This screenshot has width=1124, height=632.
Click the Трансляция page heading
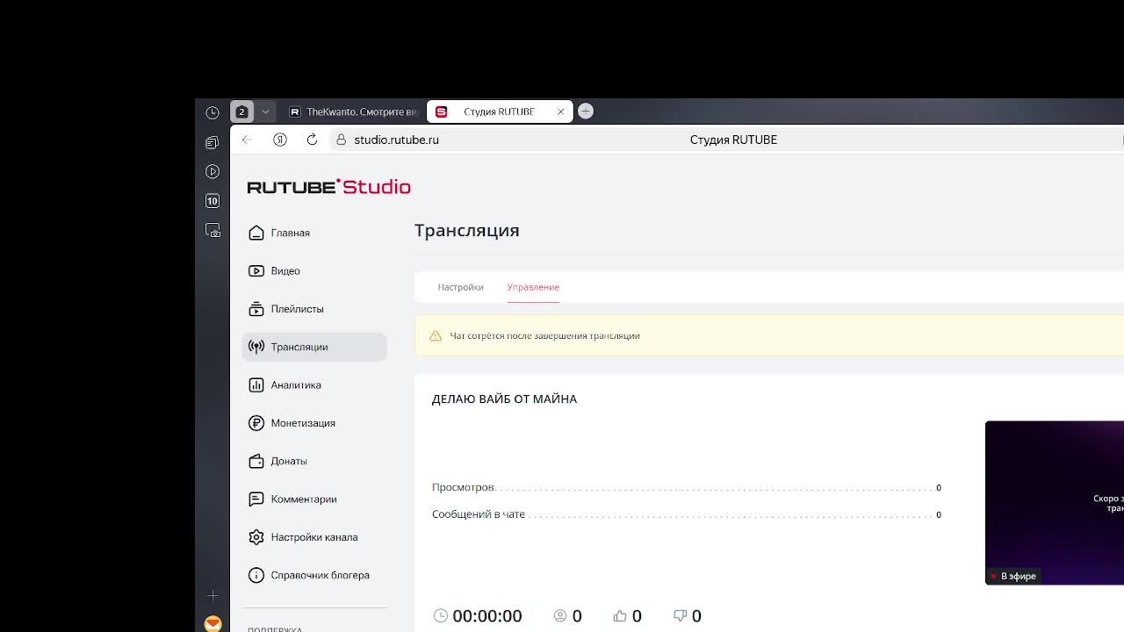(x=467, y=230)
